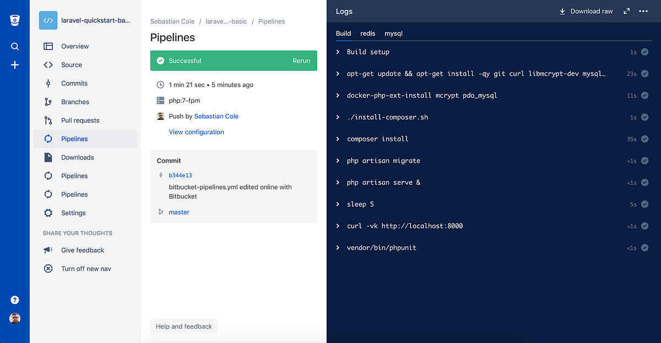
Task: Open View configuration for the pipeline
Action: [196, 132]
